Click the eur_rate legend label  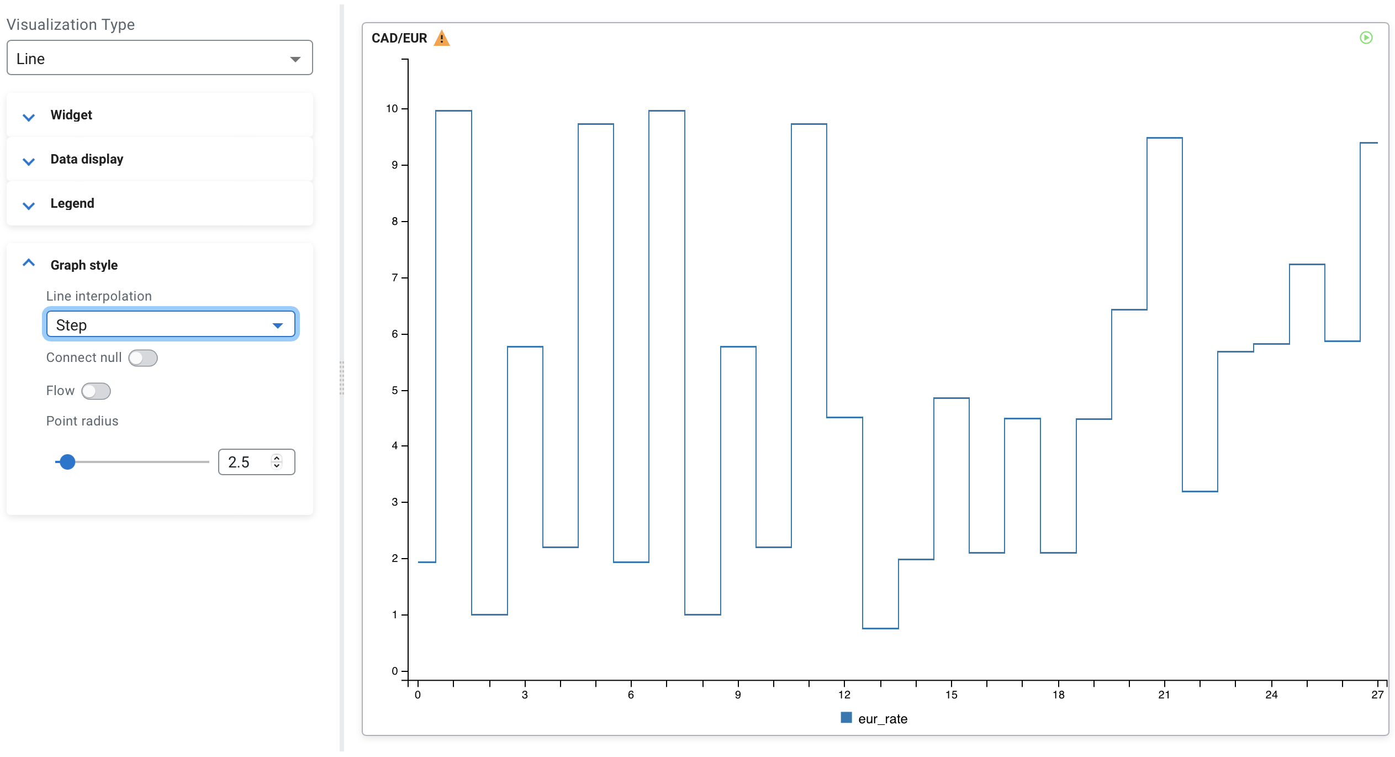coord(882,719)
